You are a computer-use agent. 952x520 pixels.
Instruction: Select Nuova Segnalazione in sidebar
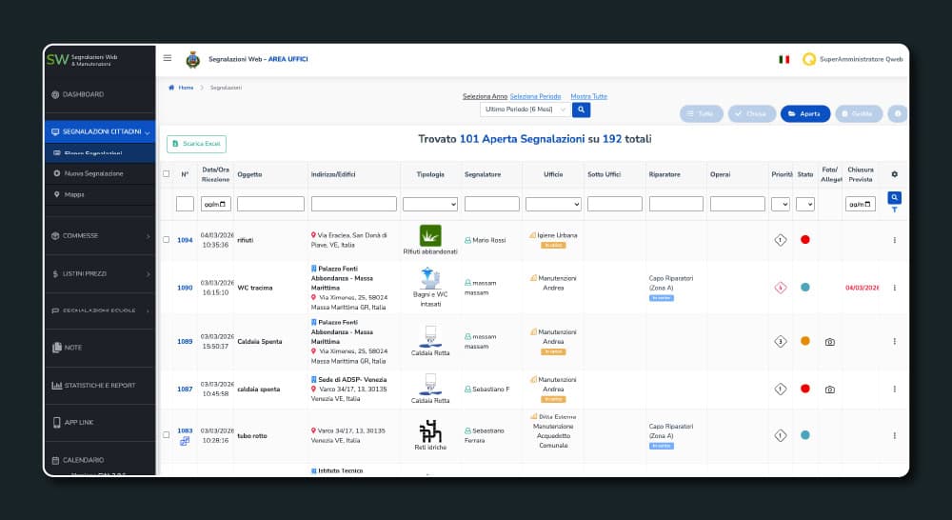[x=93, y=173]
